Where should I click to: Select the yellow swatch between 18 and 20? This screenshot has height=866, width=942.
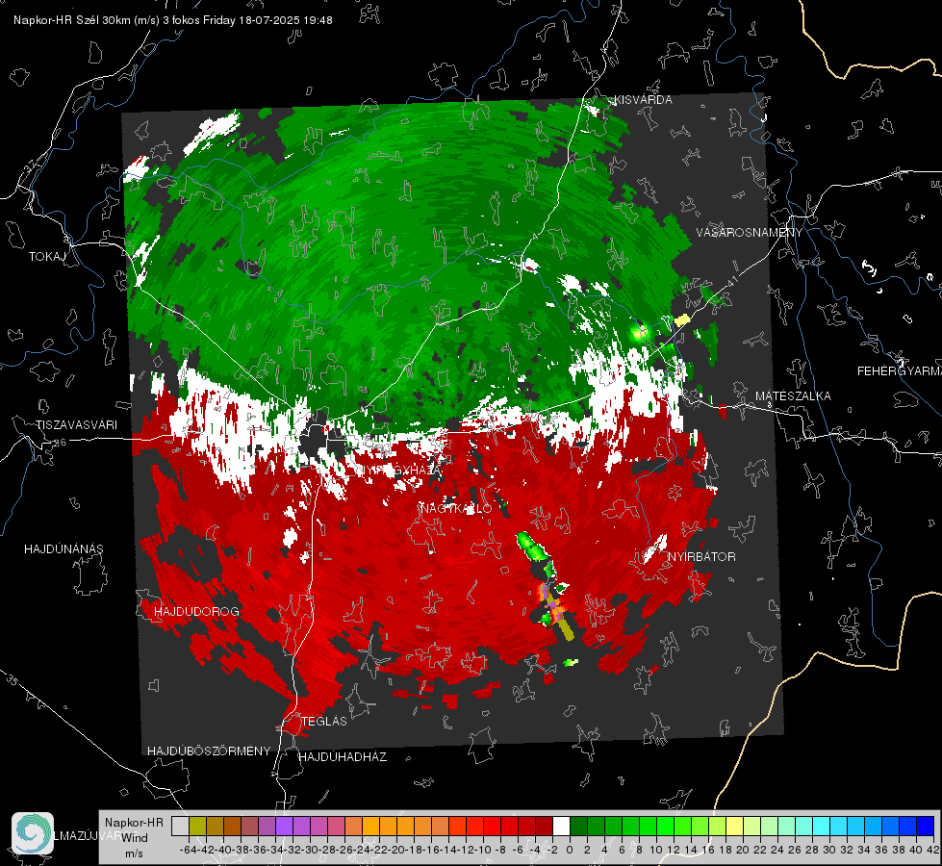coord(735,827)
